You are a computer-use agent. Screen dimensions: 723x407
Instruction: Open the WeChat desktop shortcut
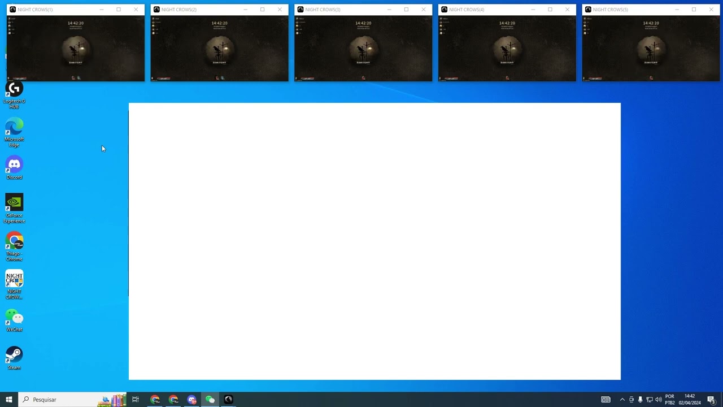[14, 320]
